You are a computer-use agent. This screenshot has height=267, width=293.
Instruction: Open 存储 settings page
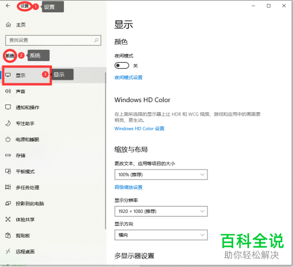[21, 156]
